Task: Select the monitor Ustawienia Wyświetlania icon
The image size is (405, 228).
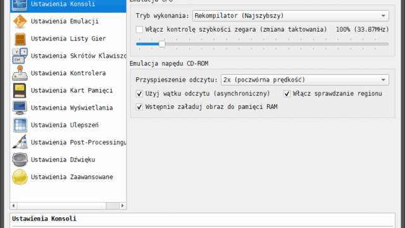Action: point(20,108)
